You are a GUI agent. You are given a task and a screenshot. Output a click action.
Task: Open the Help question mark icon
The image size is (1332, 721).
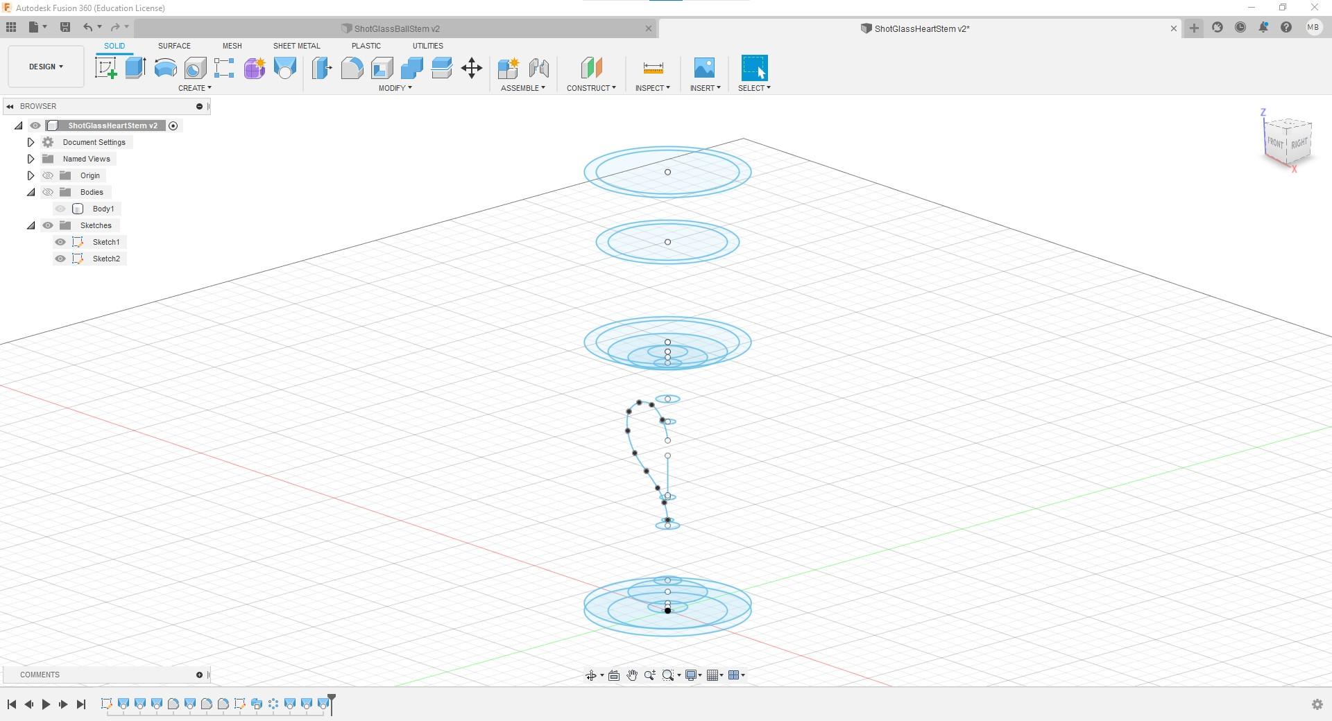click(x=1286, y=28)
